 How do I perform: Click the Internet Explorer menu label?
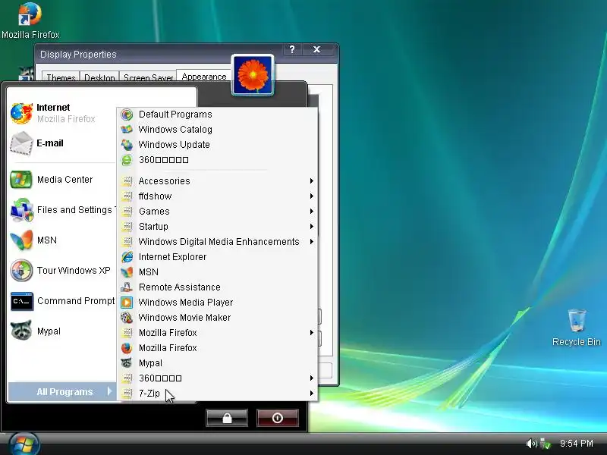pyautogui.click(x=172, y=257)
